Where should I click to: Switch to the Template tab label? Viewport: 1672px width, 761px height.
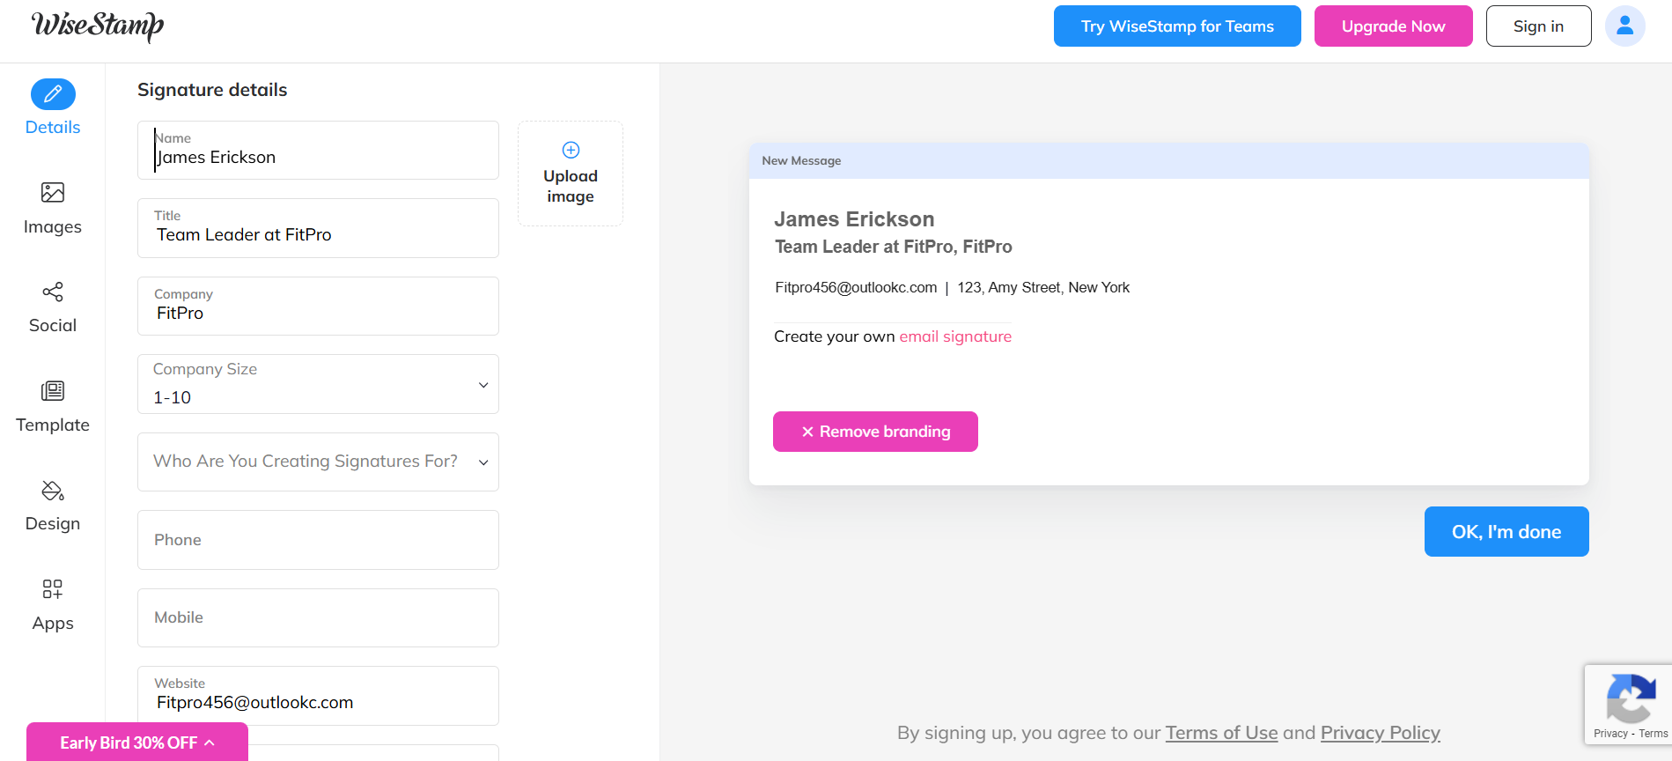pyautogui.click(x=53, y=425)
